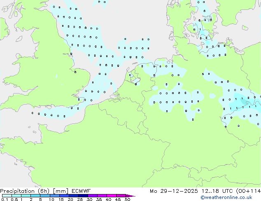Select the 25–30 mm dark navy swatch

(83, 196)
